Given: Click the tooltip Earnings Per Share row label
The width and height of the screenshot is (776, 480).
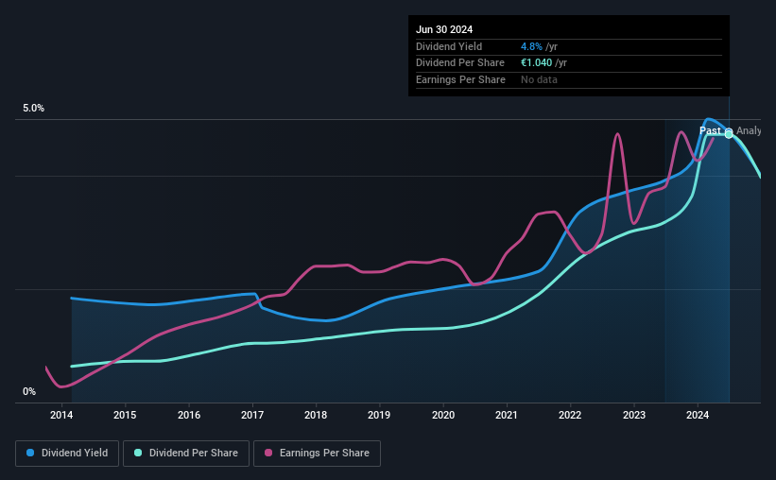Looking at the screenshot, I should coord(460,79).
